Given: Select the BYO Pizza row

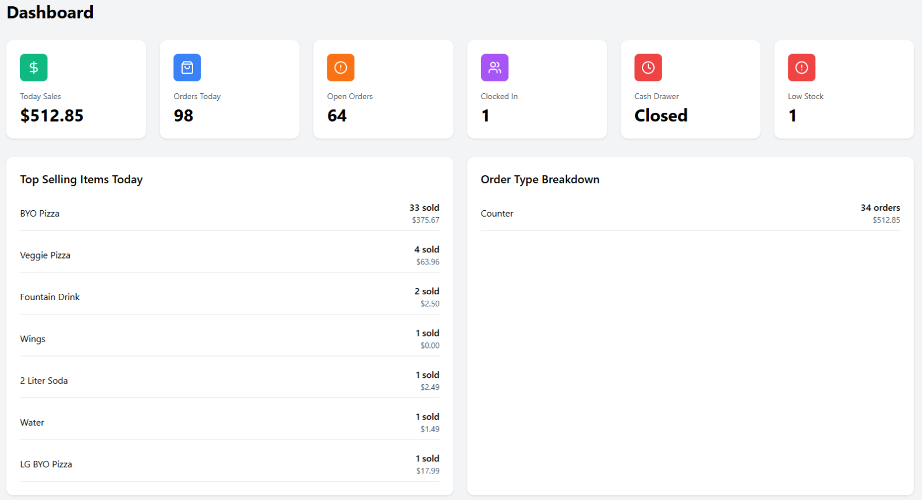Looking at the screenshot, I should tap(229, 213).
